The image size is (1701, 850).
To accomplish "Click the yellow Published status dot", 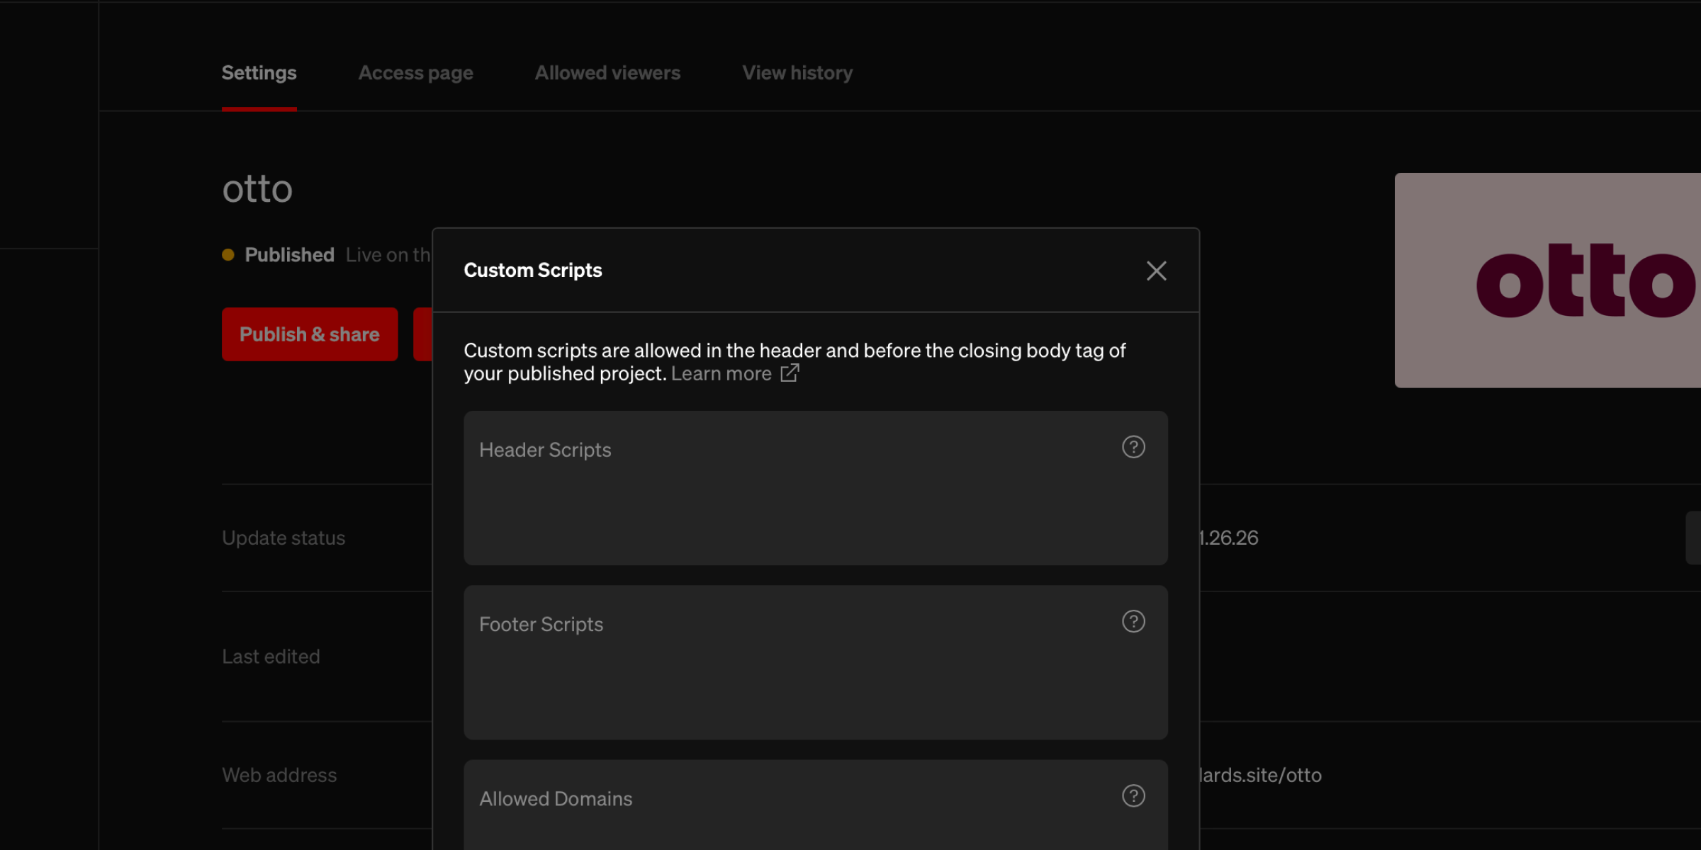I will coord(228,254).
